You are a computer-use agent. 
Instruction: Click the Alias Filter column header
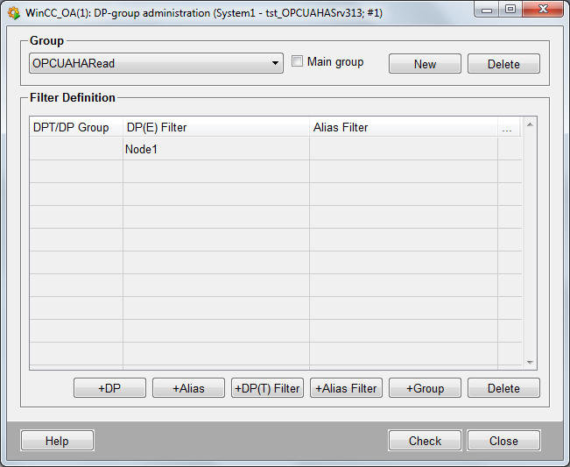pyautogui.click(x=404, y=127)
